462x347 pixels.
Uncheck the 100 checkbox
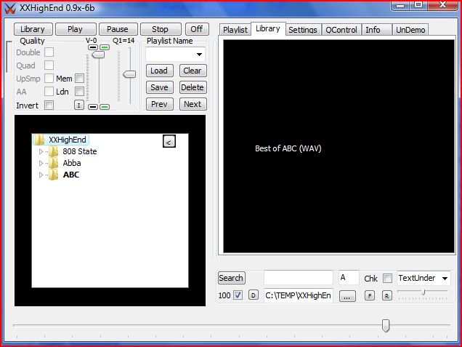click(x=238, y=295)
